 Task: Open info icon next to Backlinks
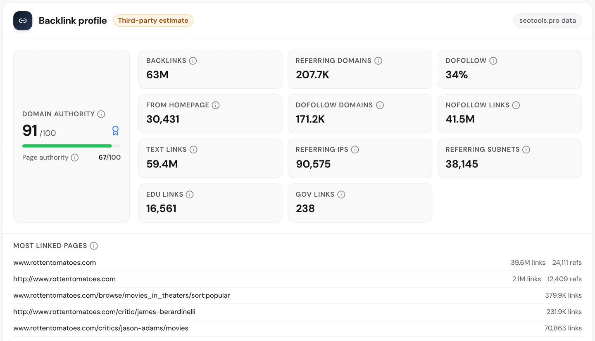click(193, 61)
